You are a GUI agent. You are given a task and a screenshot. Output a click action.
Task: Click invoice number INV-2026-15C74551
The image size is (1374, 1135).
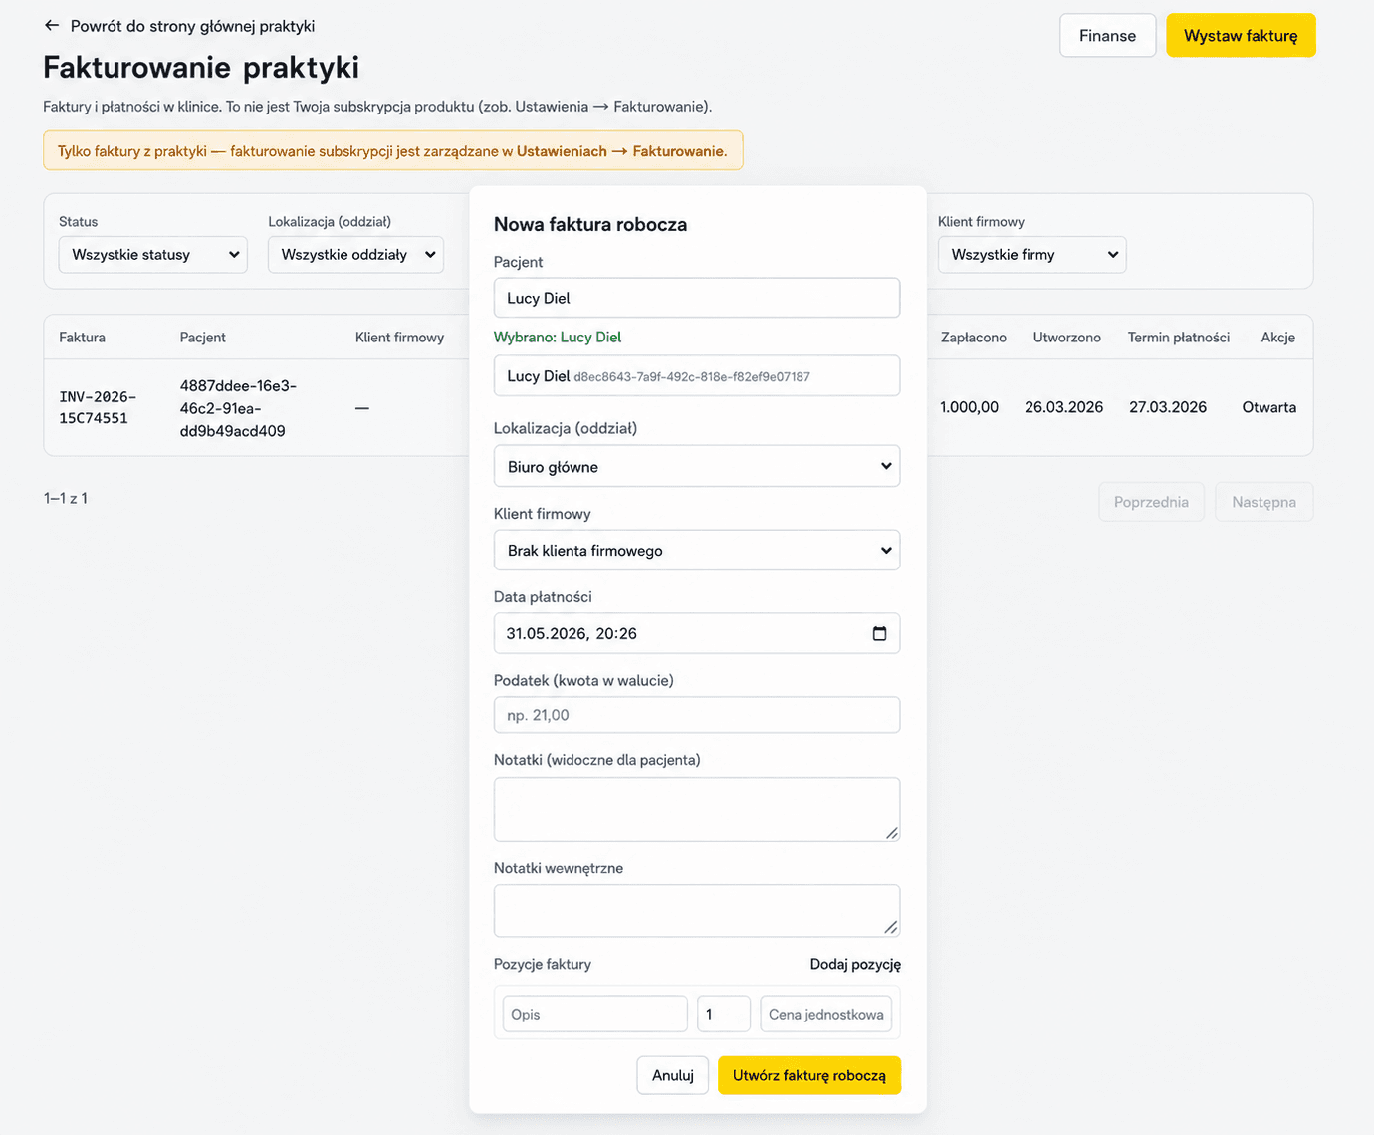click(98, 407)
